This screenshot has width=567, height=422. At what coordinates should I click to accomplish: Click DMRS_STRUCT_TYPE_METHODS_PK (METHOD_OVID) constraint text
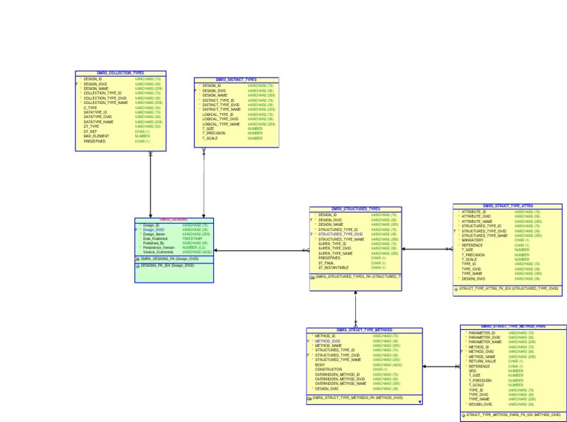point(358,398)
